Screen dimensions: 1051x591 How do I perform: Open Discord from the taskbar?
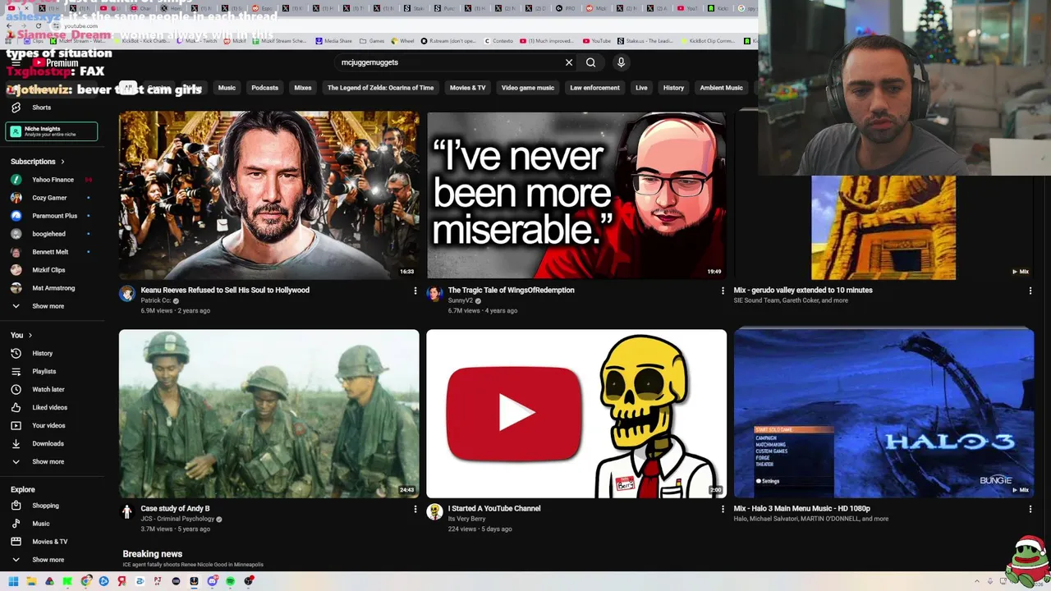212,581
